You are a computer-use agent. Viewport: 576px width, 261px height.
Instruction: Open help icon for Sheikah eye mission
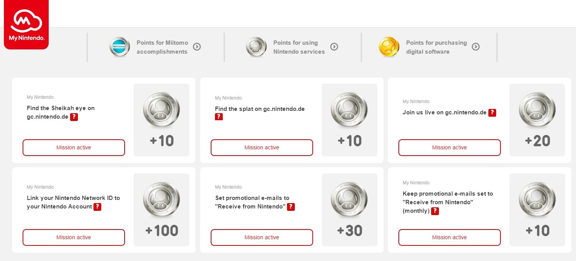[74, 117]
